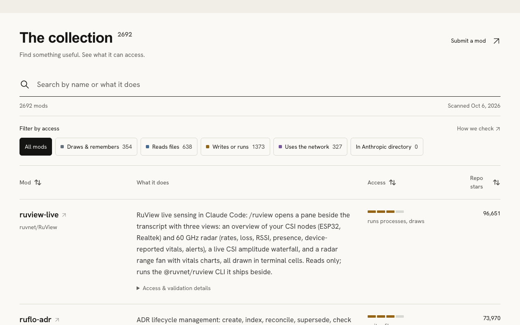Click the runs processes, draws label
The width and height of the screenshot is (520, 325).
[x=396, y=221]
